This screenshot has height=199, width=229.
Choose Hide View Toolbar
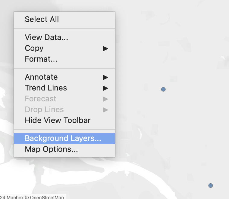point(58,121)
